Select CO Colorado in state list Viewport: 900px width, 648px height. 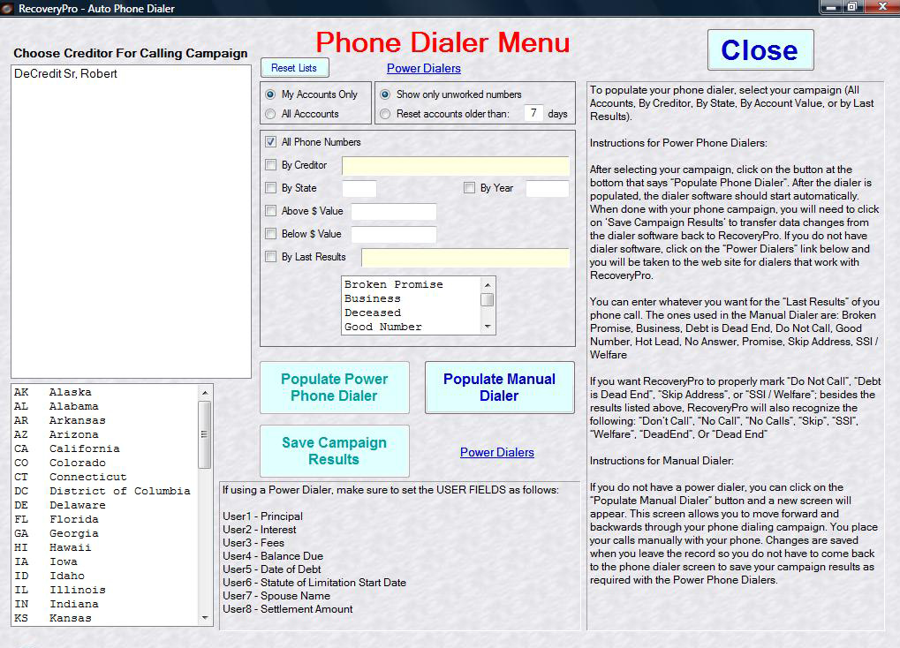(105, 463)
